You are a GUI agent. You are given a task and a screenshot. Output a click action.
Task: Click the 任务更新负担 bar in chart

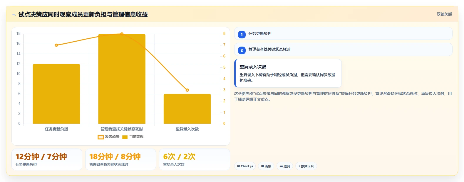click(56, 94)
